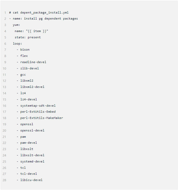This screenshot has width=178, height=190.
Task: Click the text 'install pg dependent packages'
Action: [x=51, y=19]
